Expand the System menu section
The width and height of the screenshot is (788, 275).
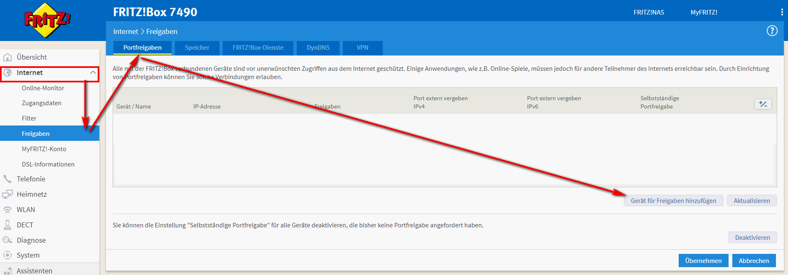click(x=28, y=256)
